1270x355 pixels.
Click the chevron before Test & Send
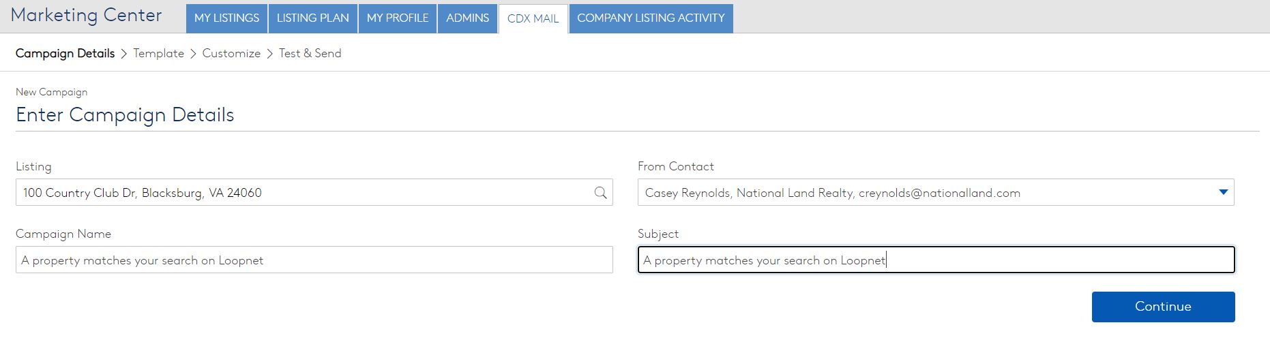pyautogui.click(x=270, y=54)
